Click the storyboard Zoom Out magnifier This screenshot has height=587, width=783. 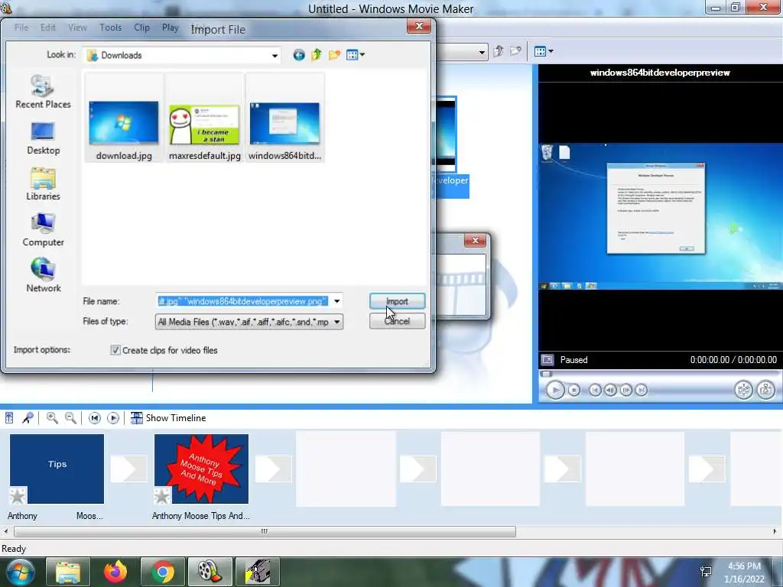point(71,418)
